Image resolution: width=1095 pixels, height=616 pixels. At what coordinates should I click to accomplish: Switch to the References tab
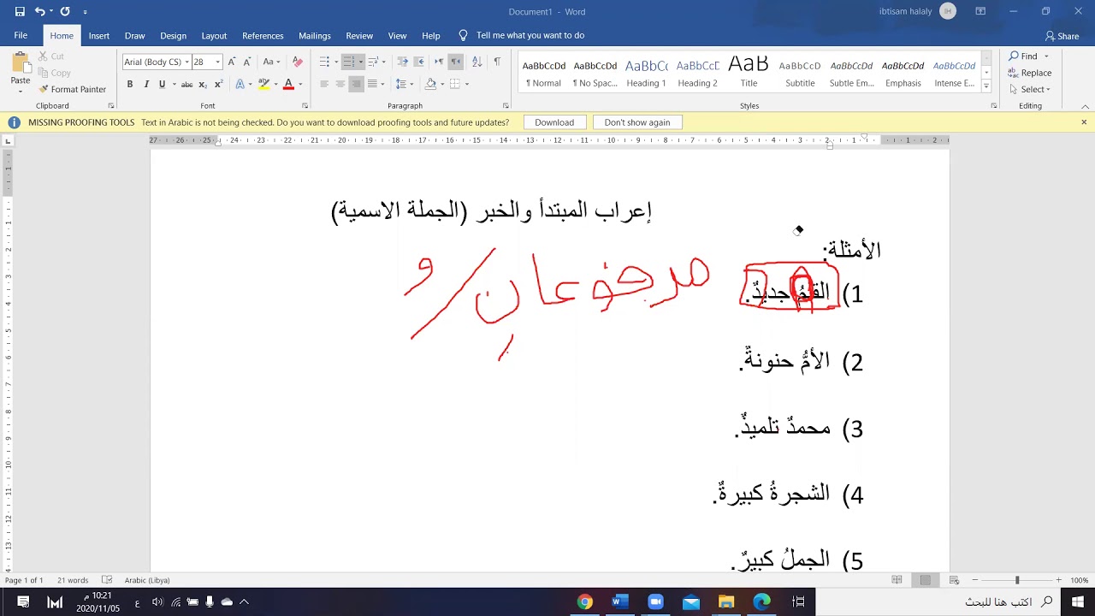[263, 35]
